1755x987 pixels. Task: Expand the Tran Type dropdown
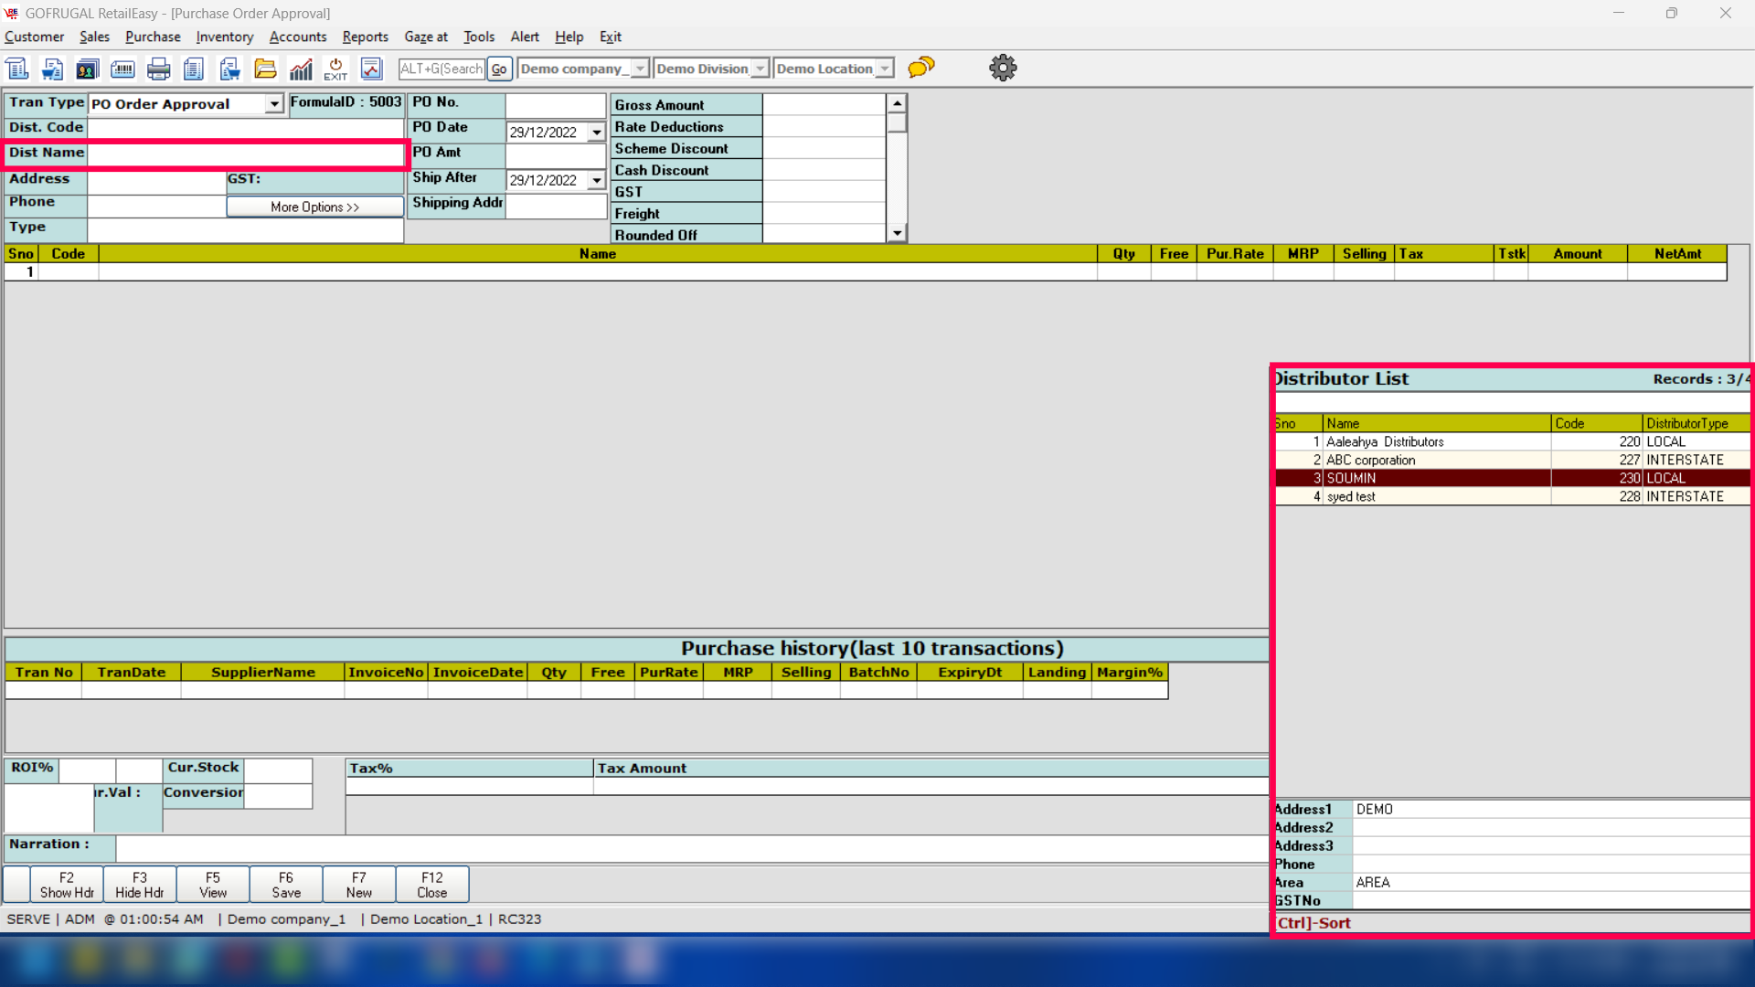274,104
